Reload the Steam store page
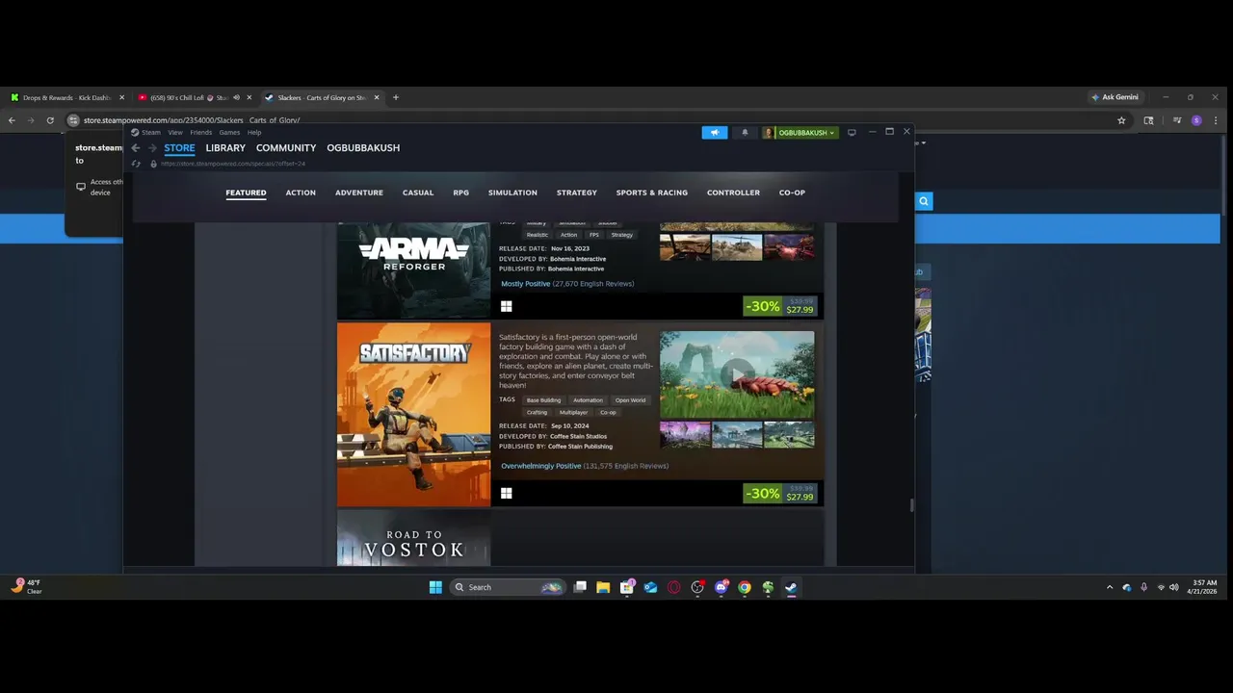Screen dimensions: 1233x693 pos(136,164)
